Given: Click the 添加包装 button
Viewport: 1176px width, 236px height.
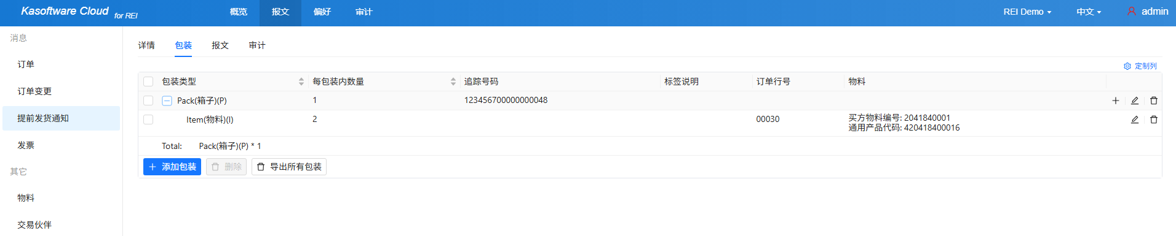Looking at the screenshot, I should tap(172, 167).
